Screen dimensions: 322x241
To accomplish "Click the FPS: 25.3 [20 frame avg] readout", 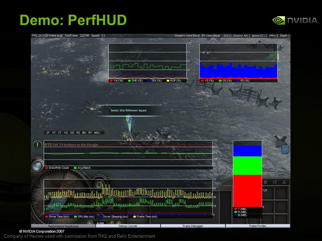I will click(x=47, y=36).
